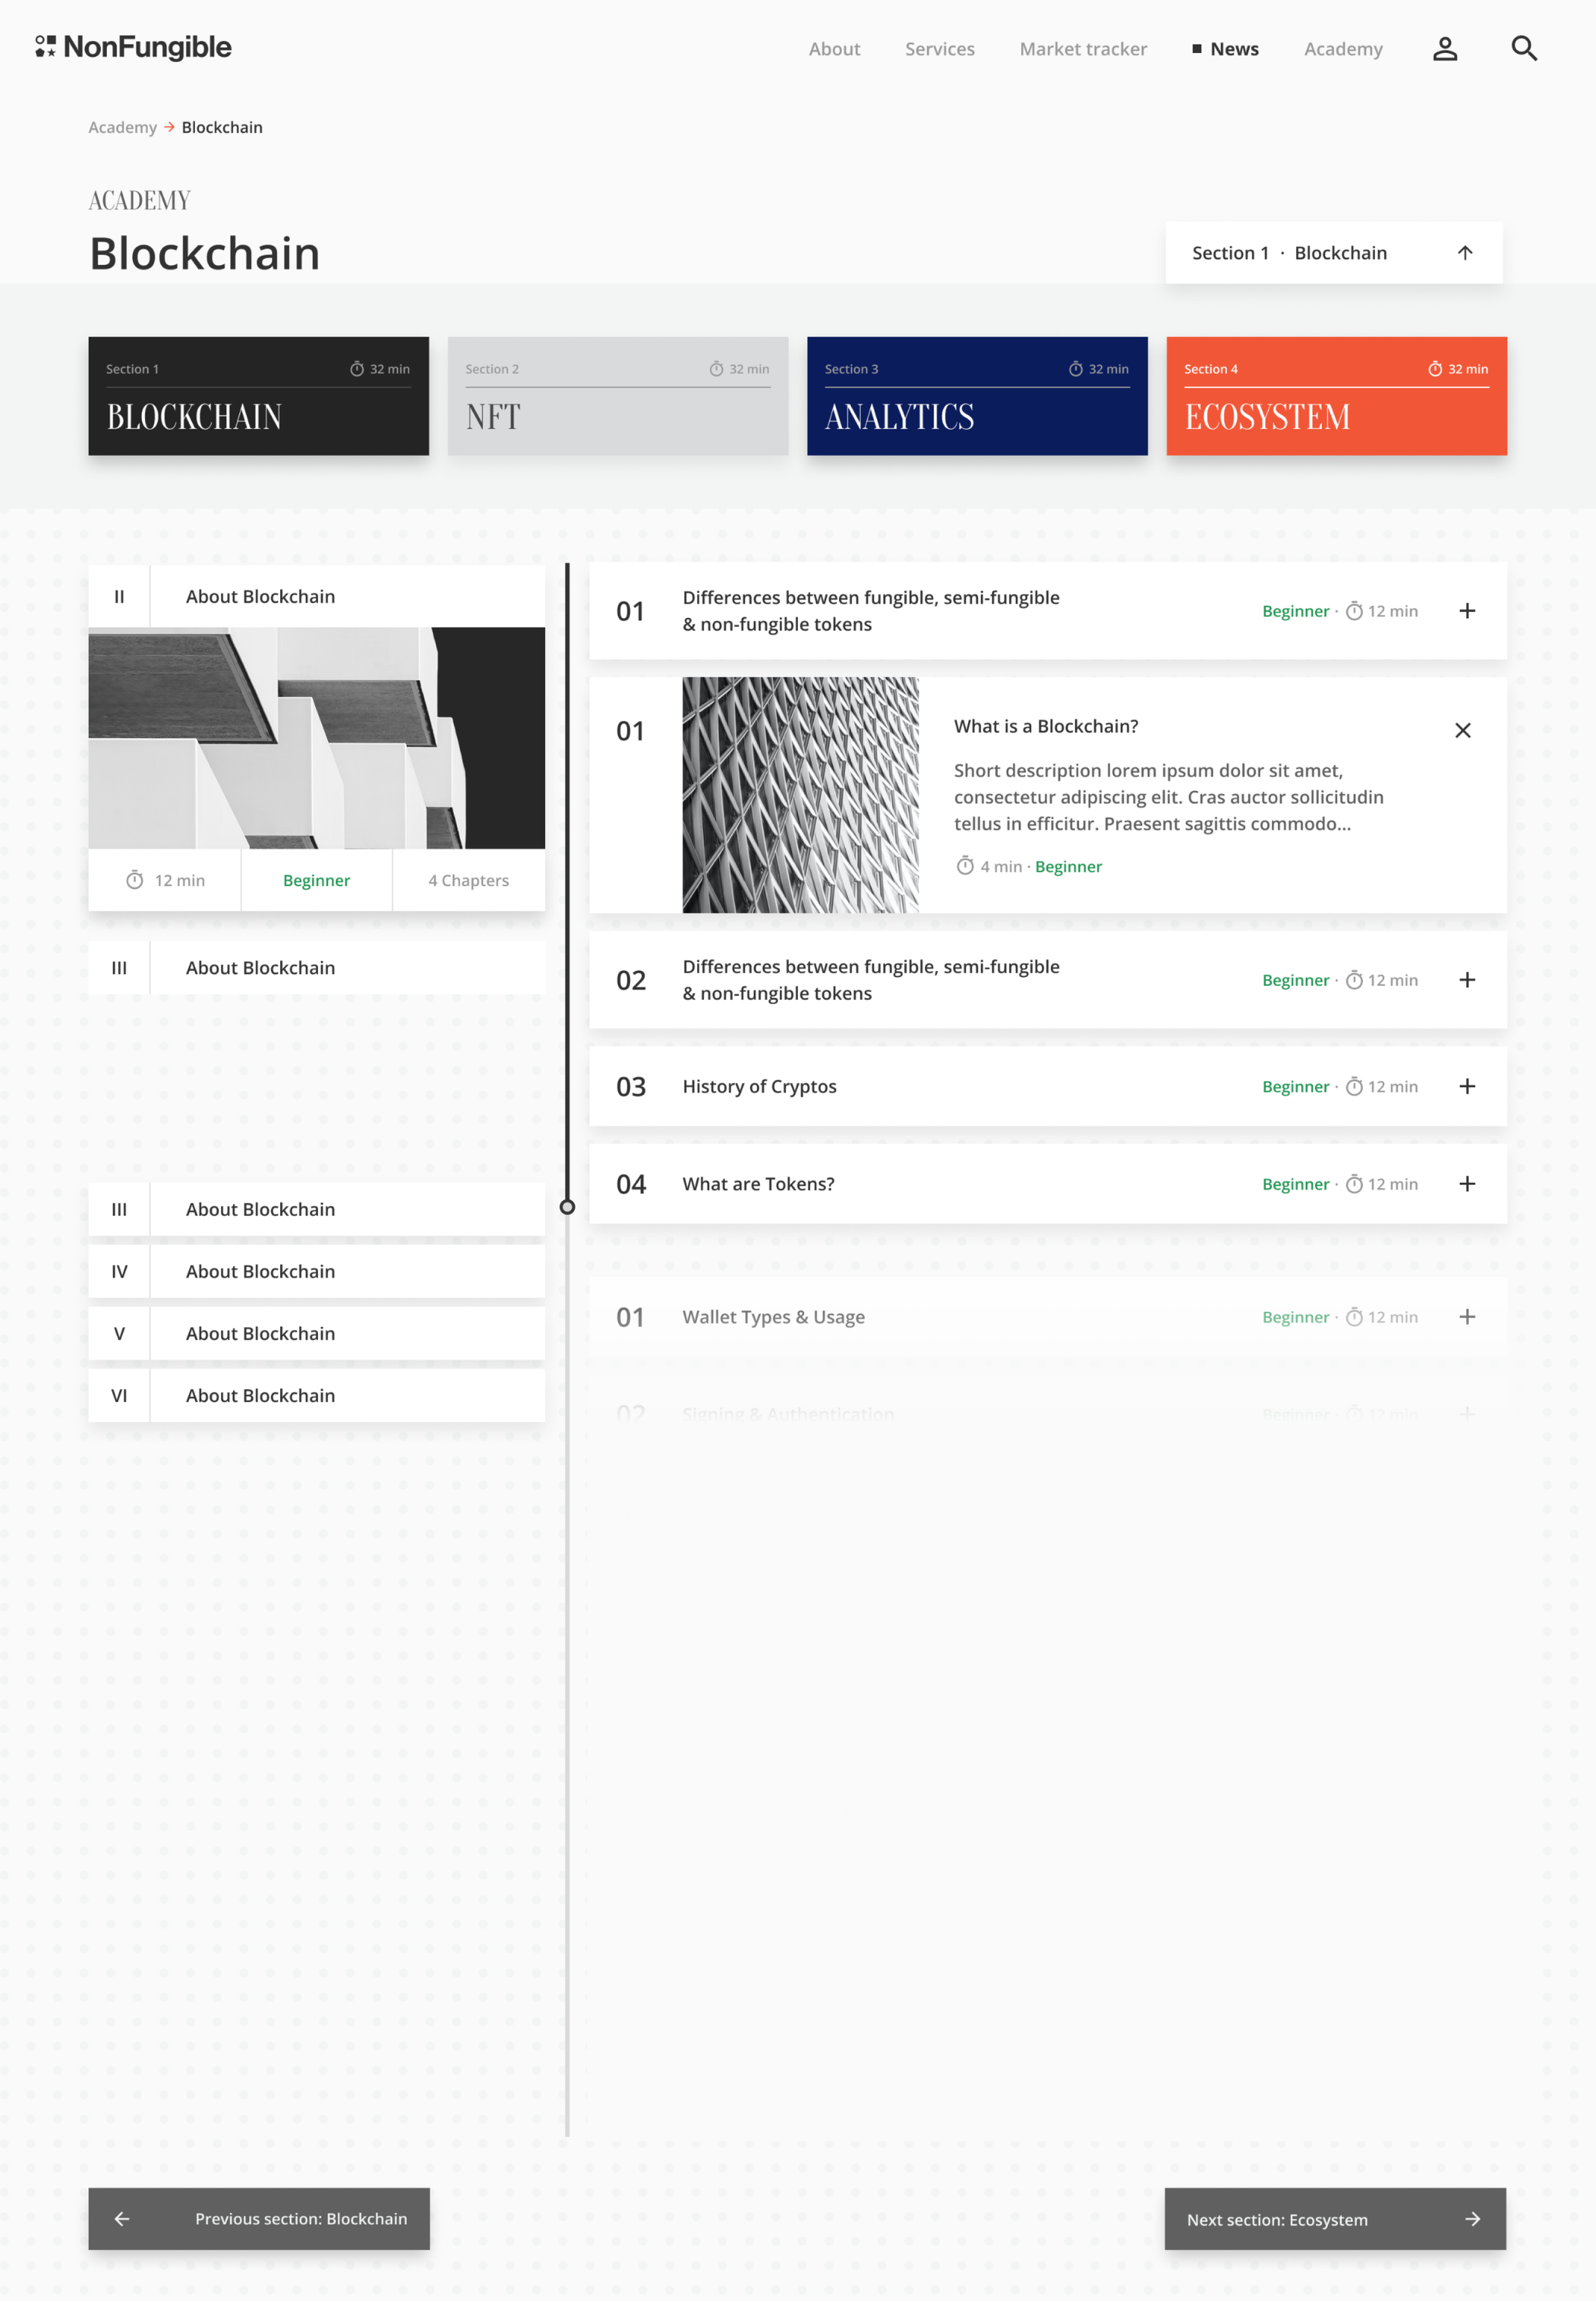
Task: Expand Wallet Types & Usage plus icon
Action: click(x=1466, y=1317)
